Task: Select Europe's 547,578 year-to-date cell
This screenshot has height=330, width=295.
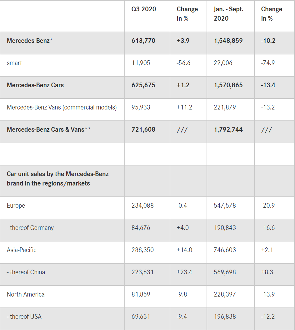Action: click(x=225, y=206)
